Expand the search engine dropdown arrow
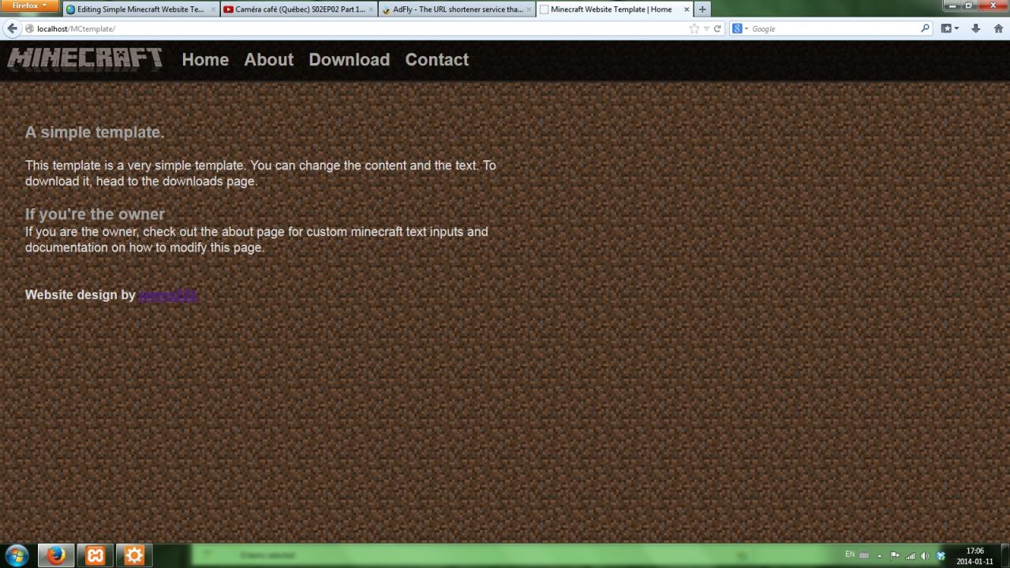This screenshot has width=1010, height=568. pos(745,28)
